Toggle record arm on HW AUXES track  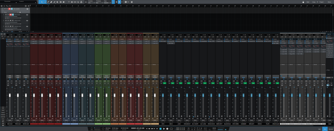click(9, 9)
